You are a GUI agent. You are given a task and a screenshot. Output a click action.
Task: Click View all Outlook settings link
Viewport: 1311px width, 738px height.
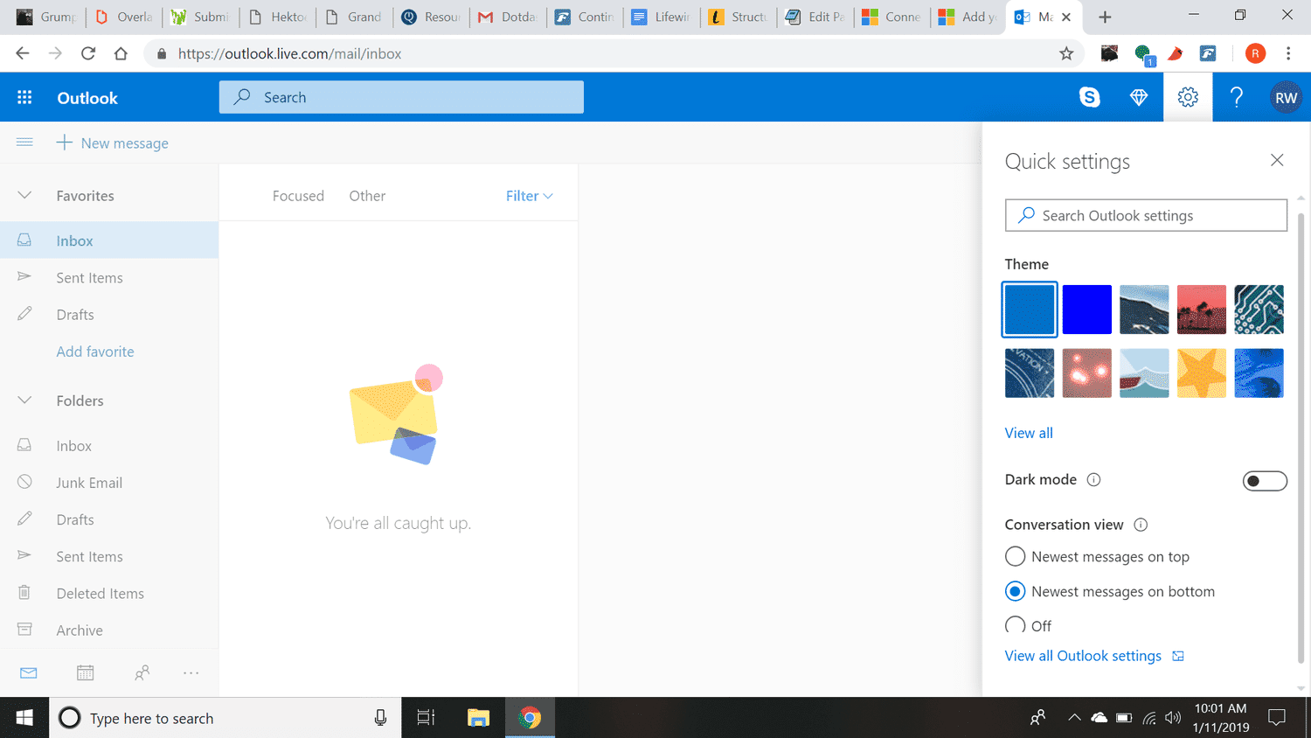tap(1083, 656)
